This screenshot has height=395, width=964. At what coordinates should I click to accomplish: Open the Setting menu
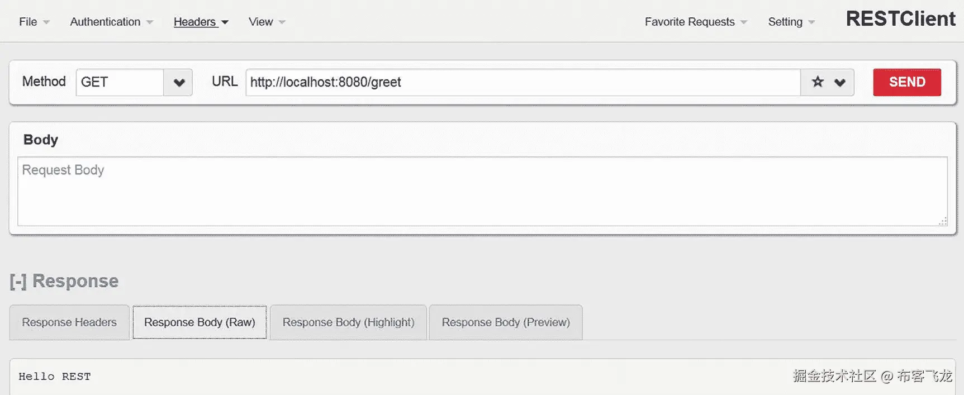(x=791, y=22)
